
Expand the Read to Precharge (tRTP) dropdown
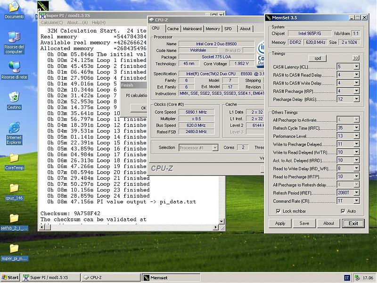click(x=357, y=176)
